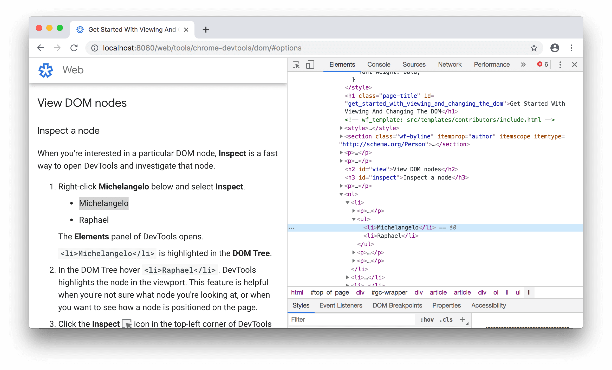Click the Styles filter input field
The image size is (612, 370).
click(x=345, y=320)
